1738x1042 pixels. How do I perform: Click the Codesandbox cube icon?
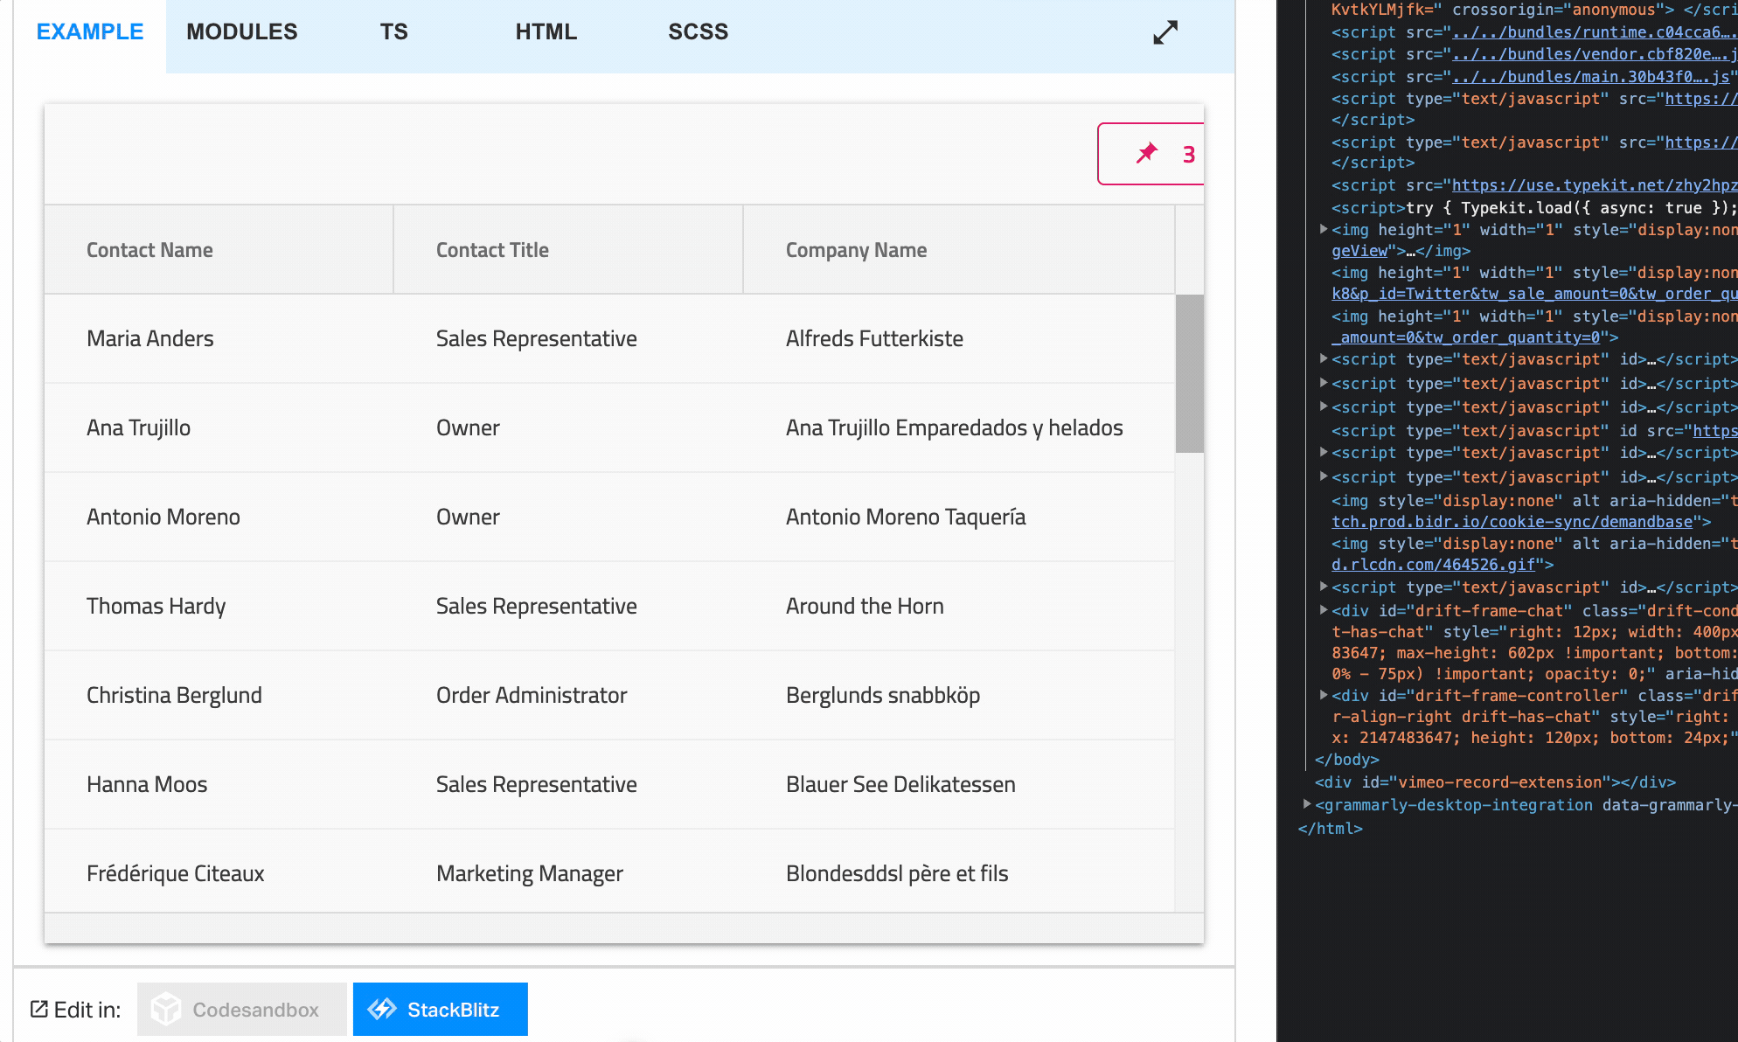pyautogui.click(x=165, y=1009)
